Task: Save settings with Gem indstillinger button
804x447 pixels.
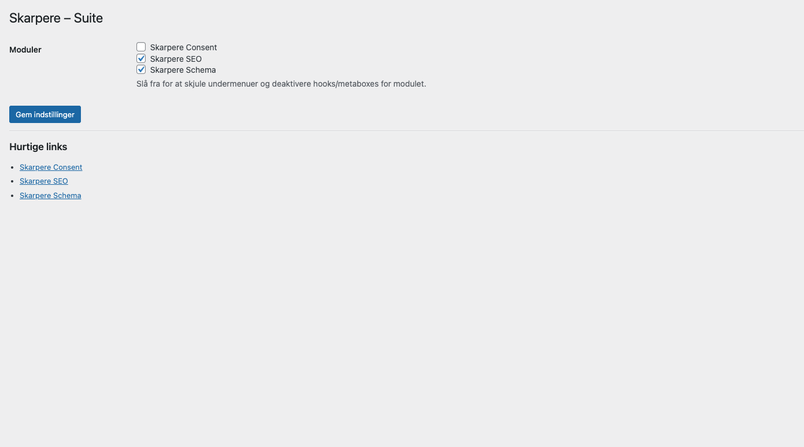Action: (x=45, y=114)
